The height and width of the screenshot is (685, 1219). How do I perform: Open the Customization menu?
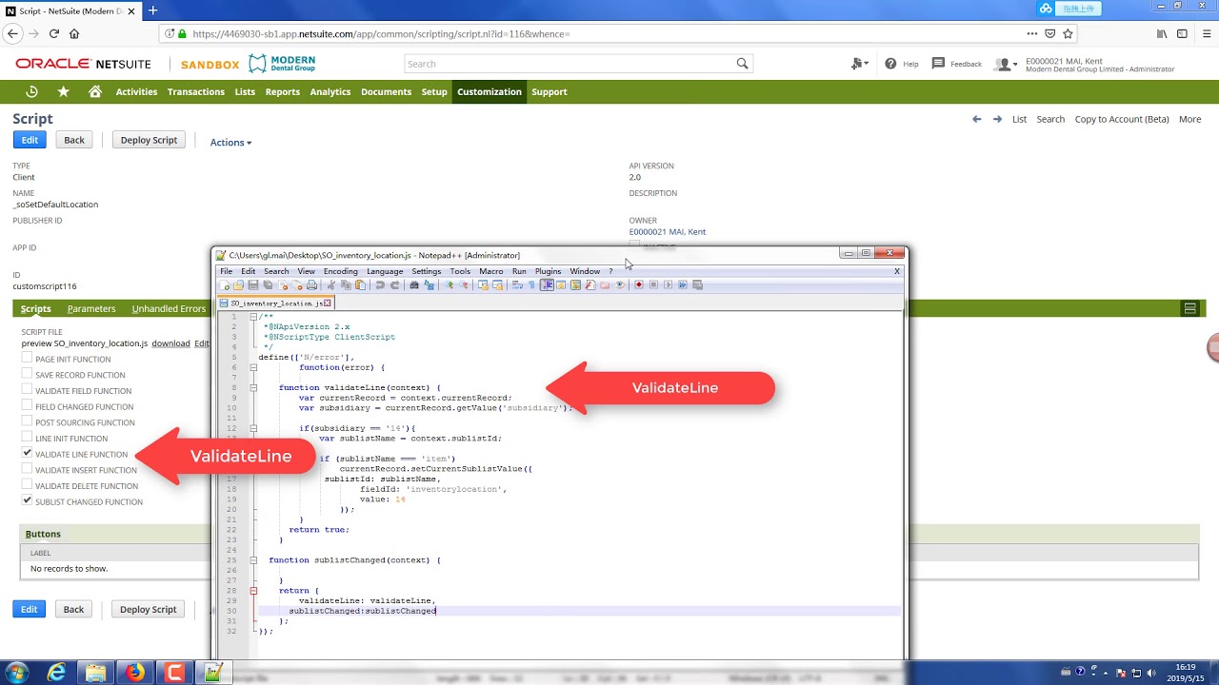click(490, 91)
